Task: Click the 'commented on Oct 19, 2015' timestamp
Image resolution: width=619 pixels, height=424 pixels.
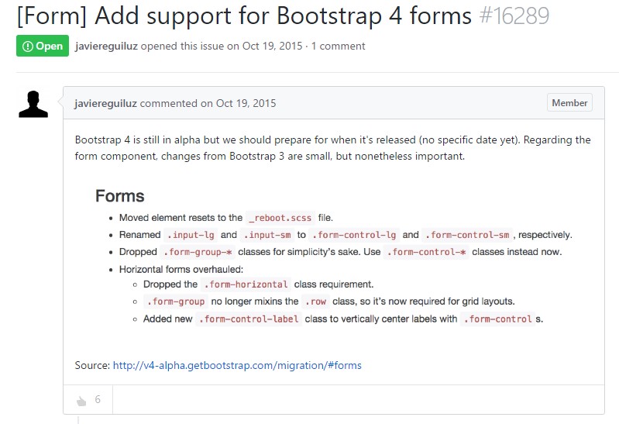Action: (208, 103)
